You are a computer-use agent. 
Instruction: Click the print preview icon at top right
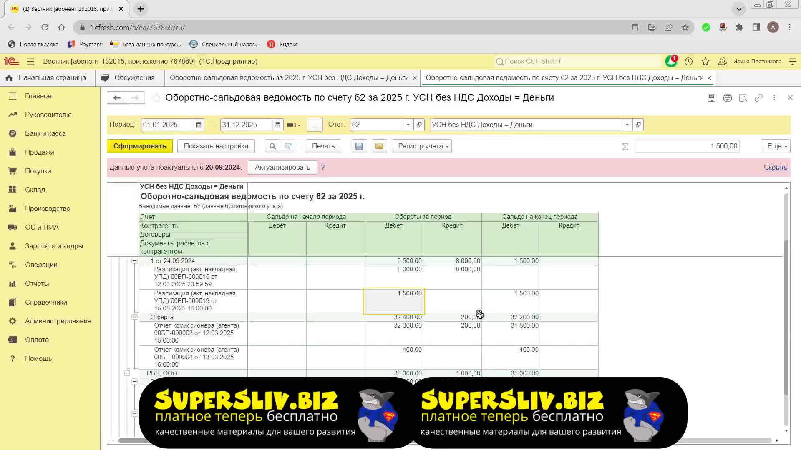coord(743,98)
